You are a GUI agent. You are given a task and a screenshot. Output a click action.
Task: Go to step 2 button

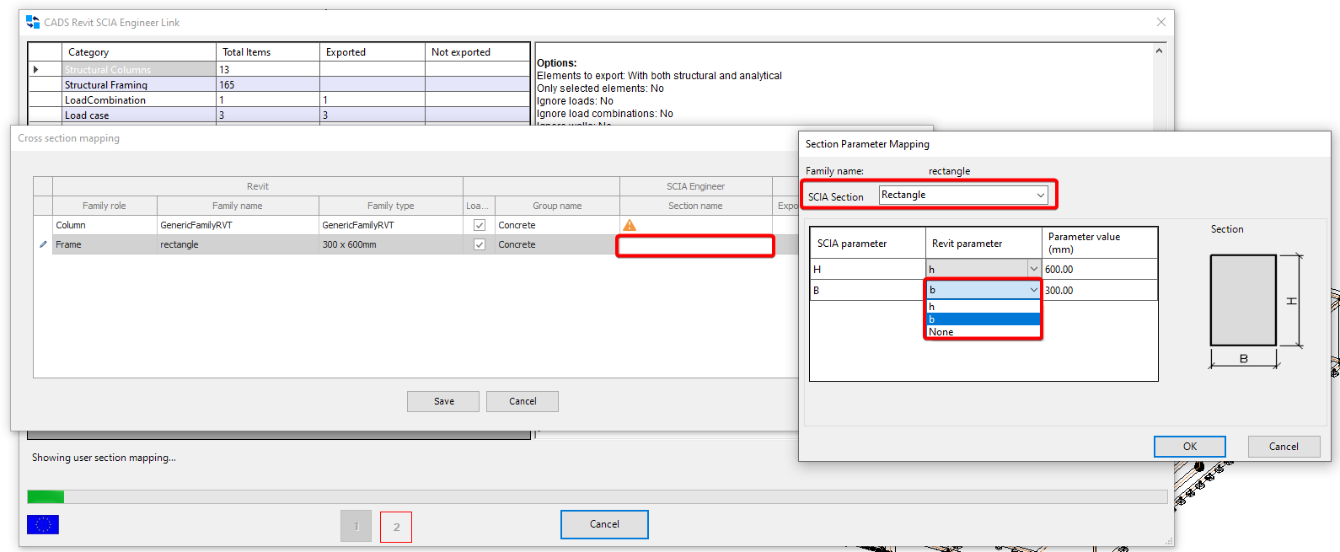click(396, 527)
